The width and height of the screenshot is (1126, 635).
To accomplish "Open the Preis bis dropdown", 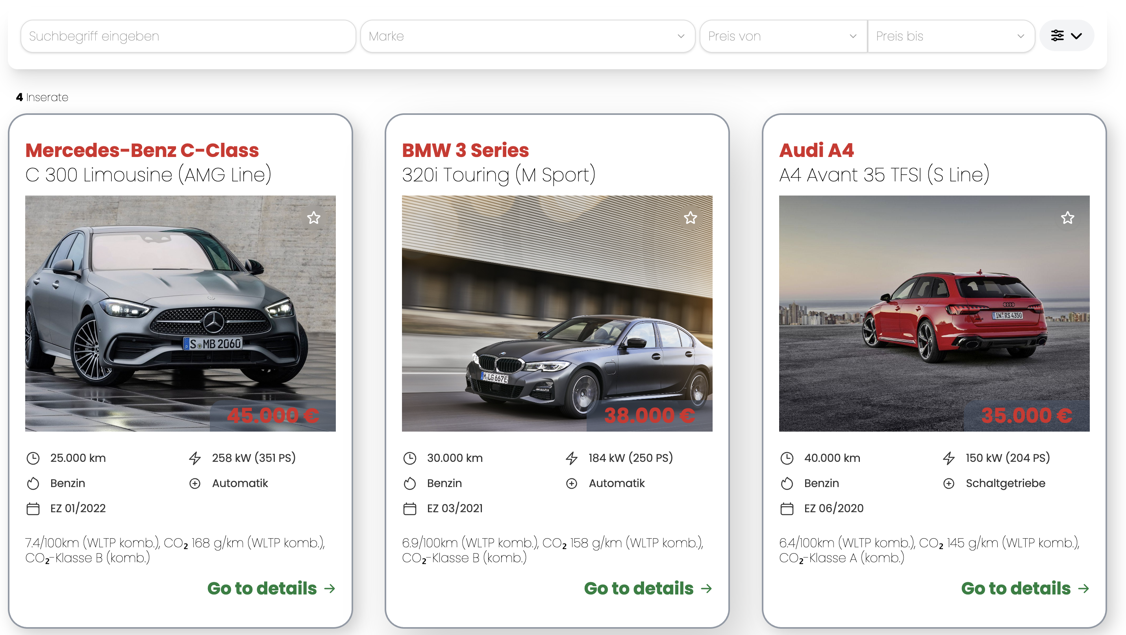I will pos(951,36).
